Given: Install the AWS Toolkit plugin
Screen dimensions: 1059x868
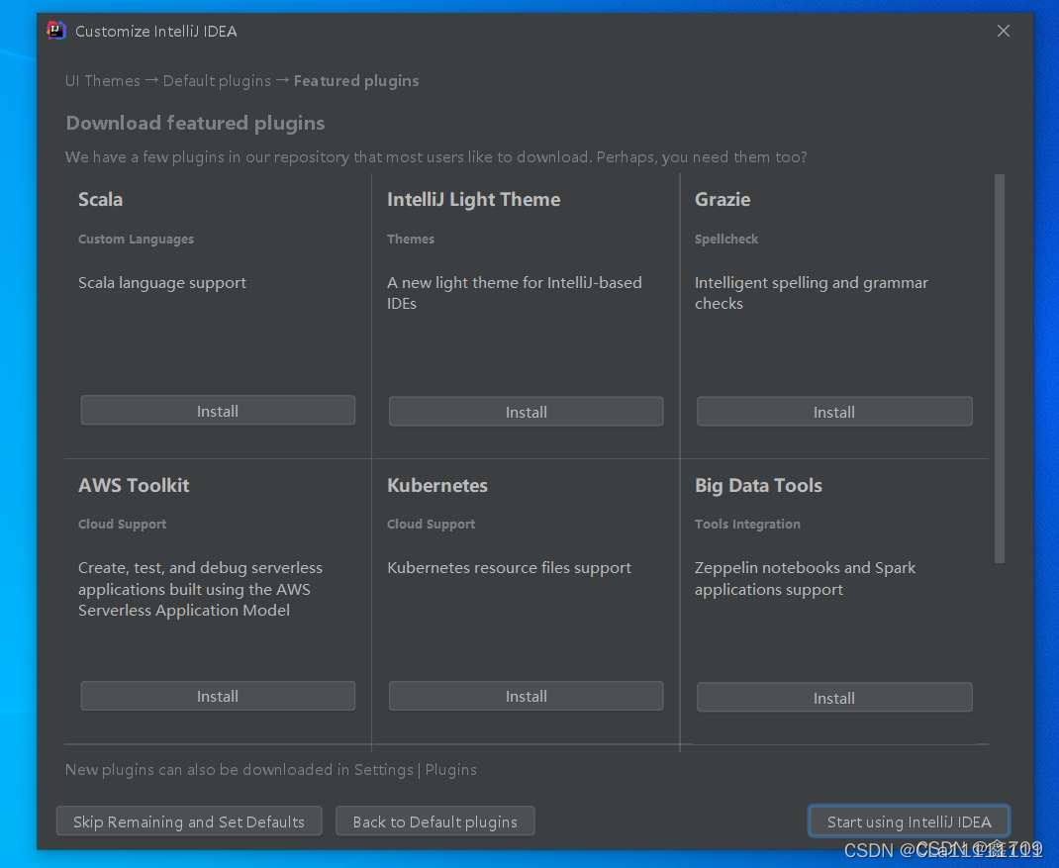Looking at the screenshot, I should pyautogui.click(x=218, y=696).
